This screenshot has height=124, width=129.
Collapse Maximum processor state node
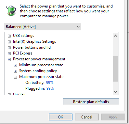(16, 77)
